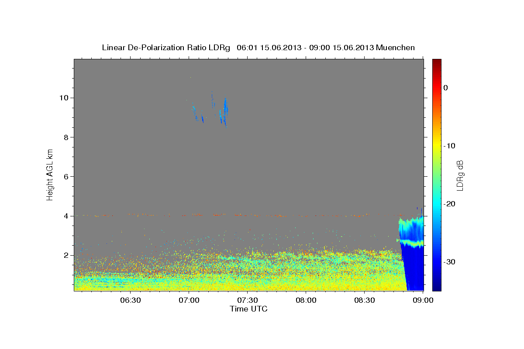Click the colorbar 0 dB label
524x349 pixels.
coord(446,88)
